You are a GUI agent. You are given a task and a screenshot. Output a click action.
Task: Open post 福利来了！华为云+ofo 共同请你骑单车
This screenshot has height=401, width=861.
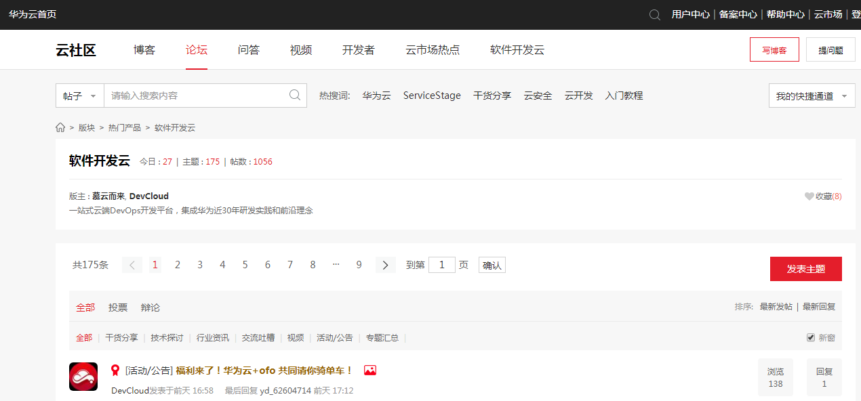[264, 371]
